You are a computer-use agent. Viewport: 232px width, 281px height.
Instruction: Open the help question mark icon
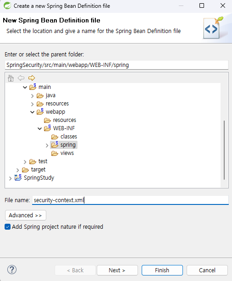12,270
